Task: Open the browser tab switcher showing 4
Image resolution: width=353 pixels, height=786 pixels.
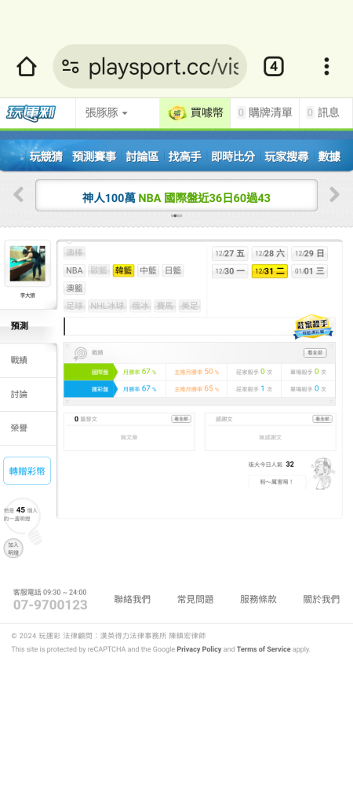Action: coord(274,67)
